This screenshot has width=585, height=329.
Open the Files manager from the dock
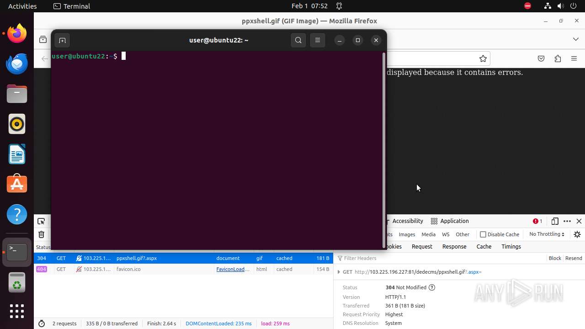tap(17, 94)
